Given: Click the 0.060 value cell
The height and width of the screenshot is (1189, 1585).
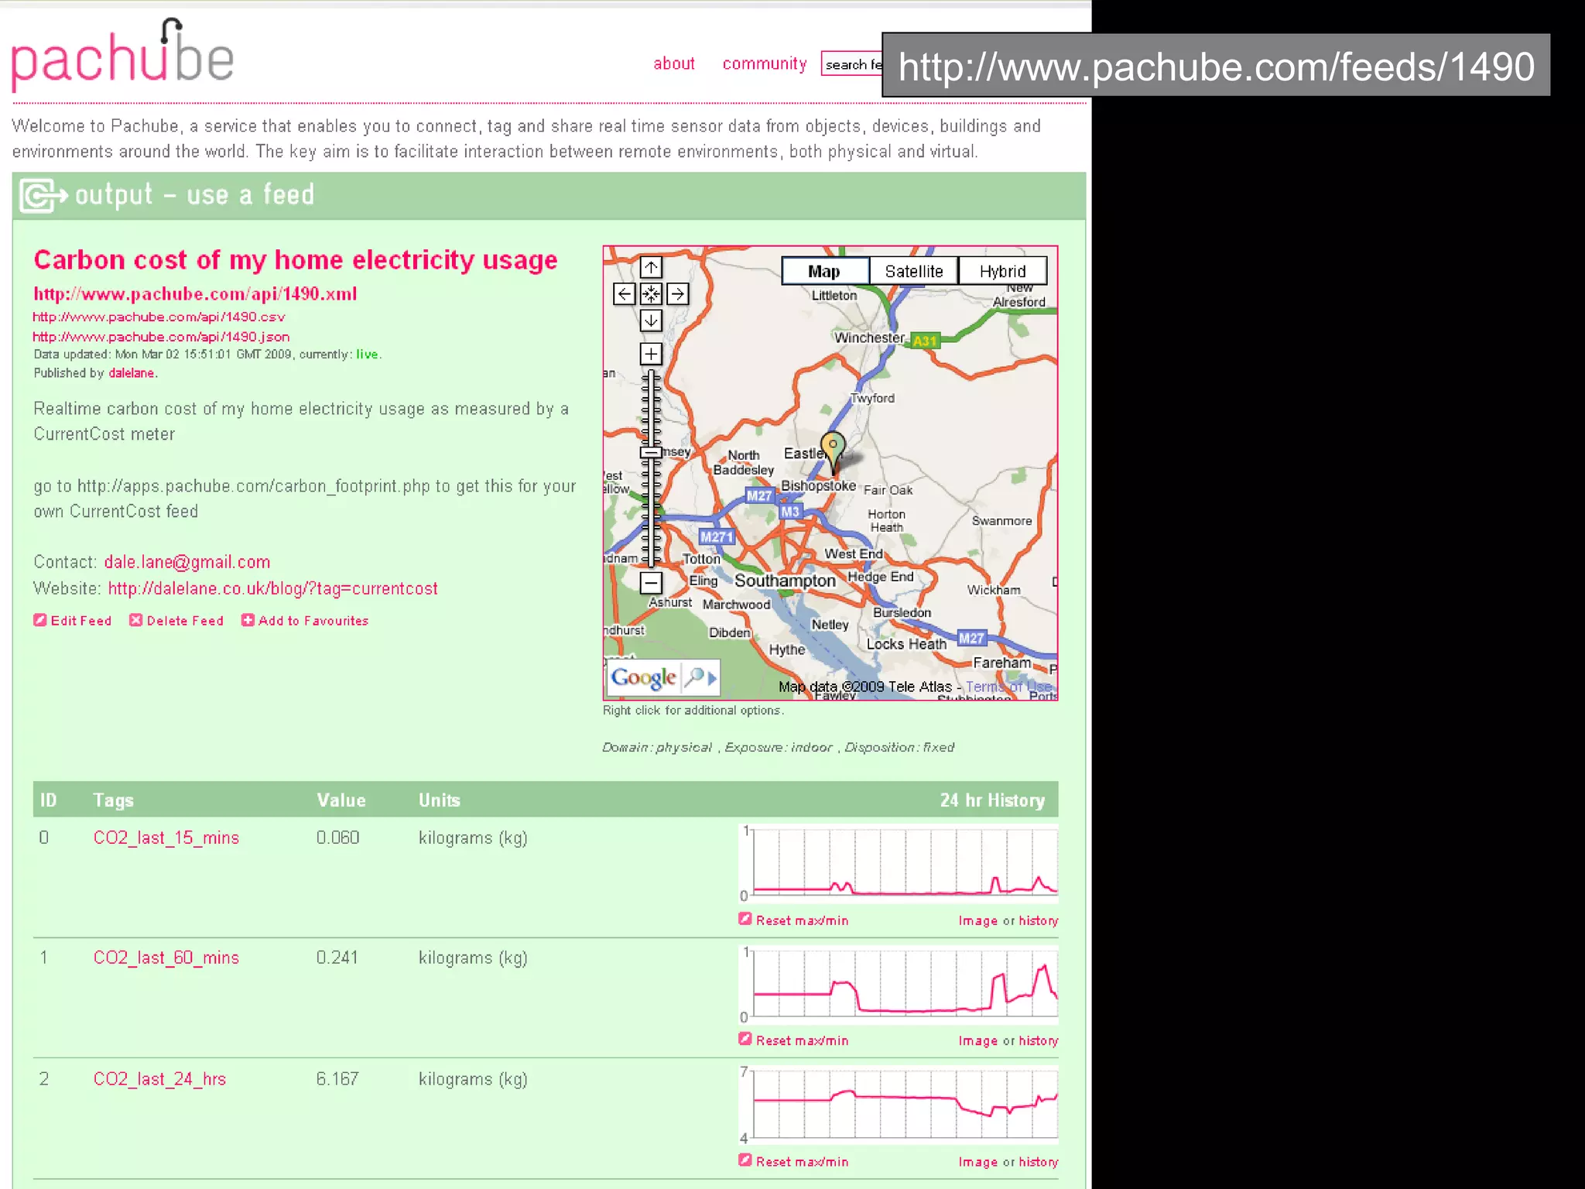Looking at the screenshot, I should (338, 838).
